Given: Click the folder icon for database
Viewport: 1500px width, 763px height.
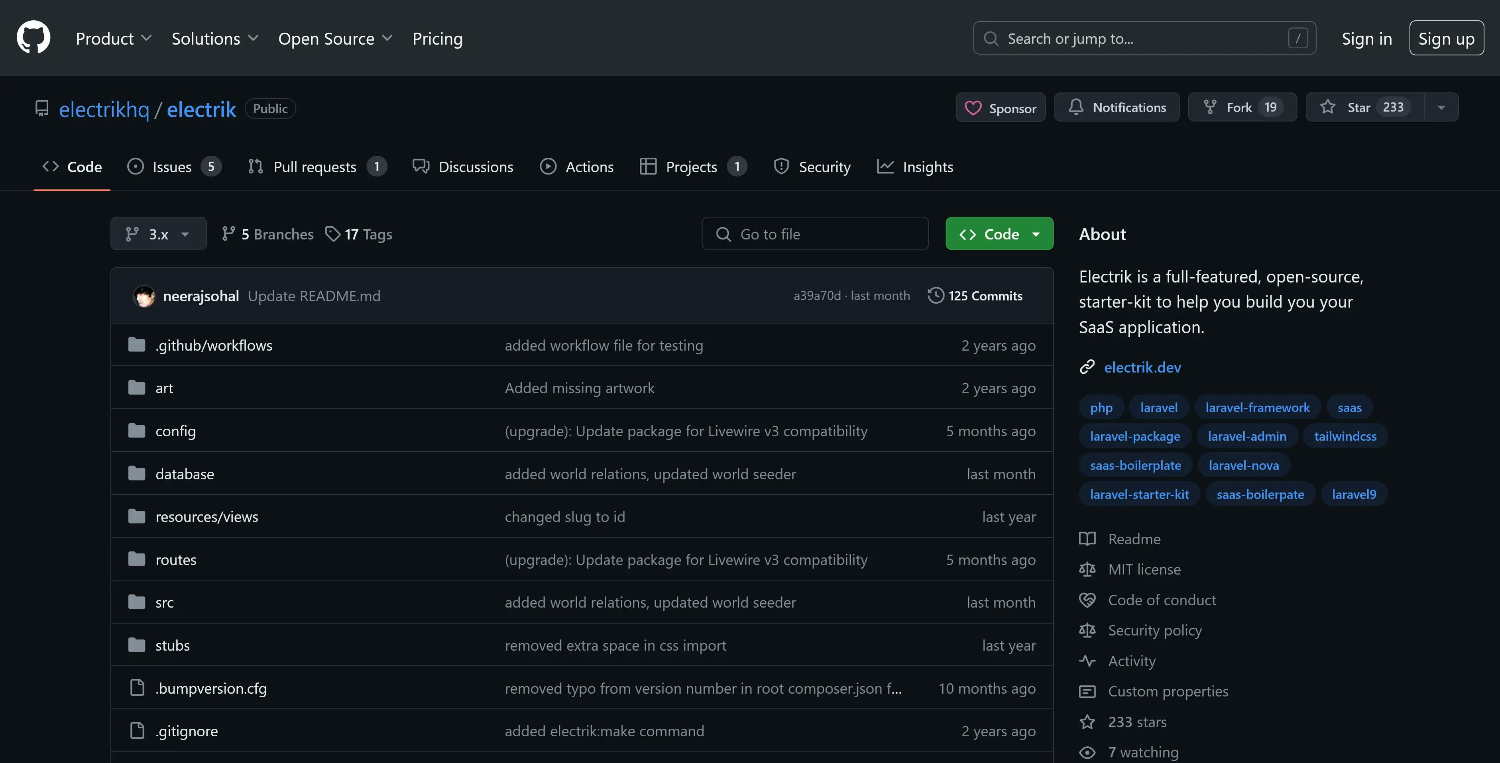Looking at the screenshot, I should 137,473.
